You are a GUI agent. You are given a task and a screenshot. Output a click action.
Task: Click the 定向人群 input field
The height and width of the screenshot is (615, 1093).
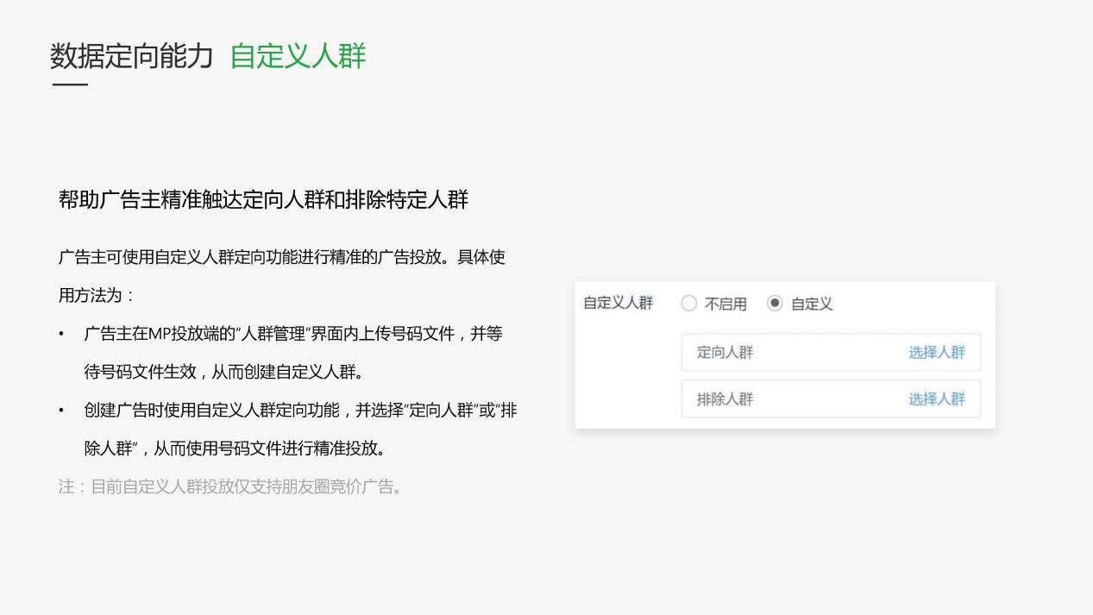tap(831, 352)
